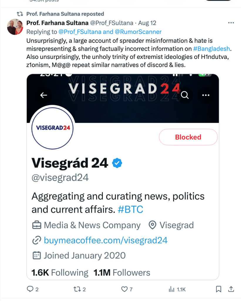This screenshot has width=241, height=301.
Task: Click the blue verified badge
Action: click(x=118, y=163)
